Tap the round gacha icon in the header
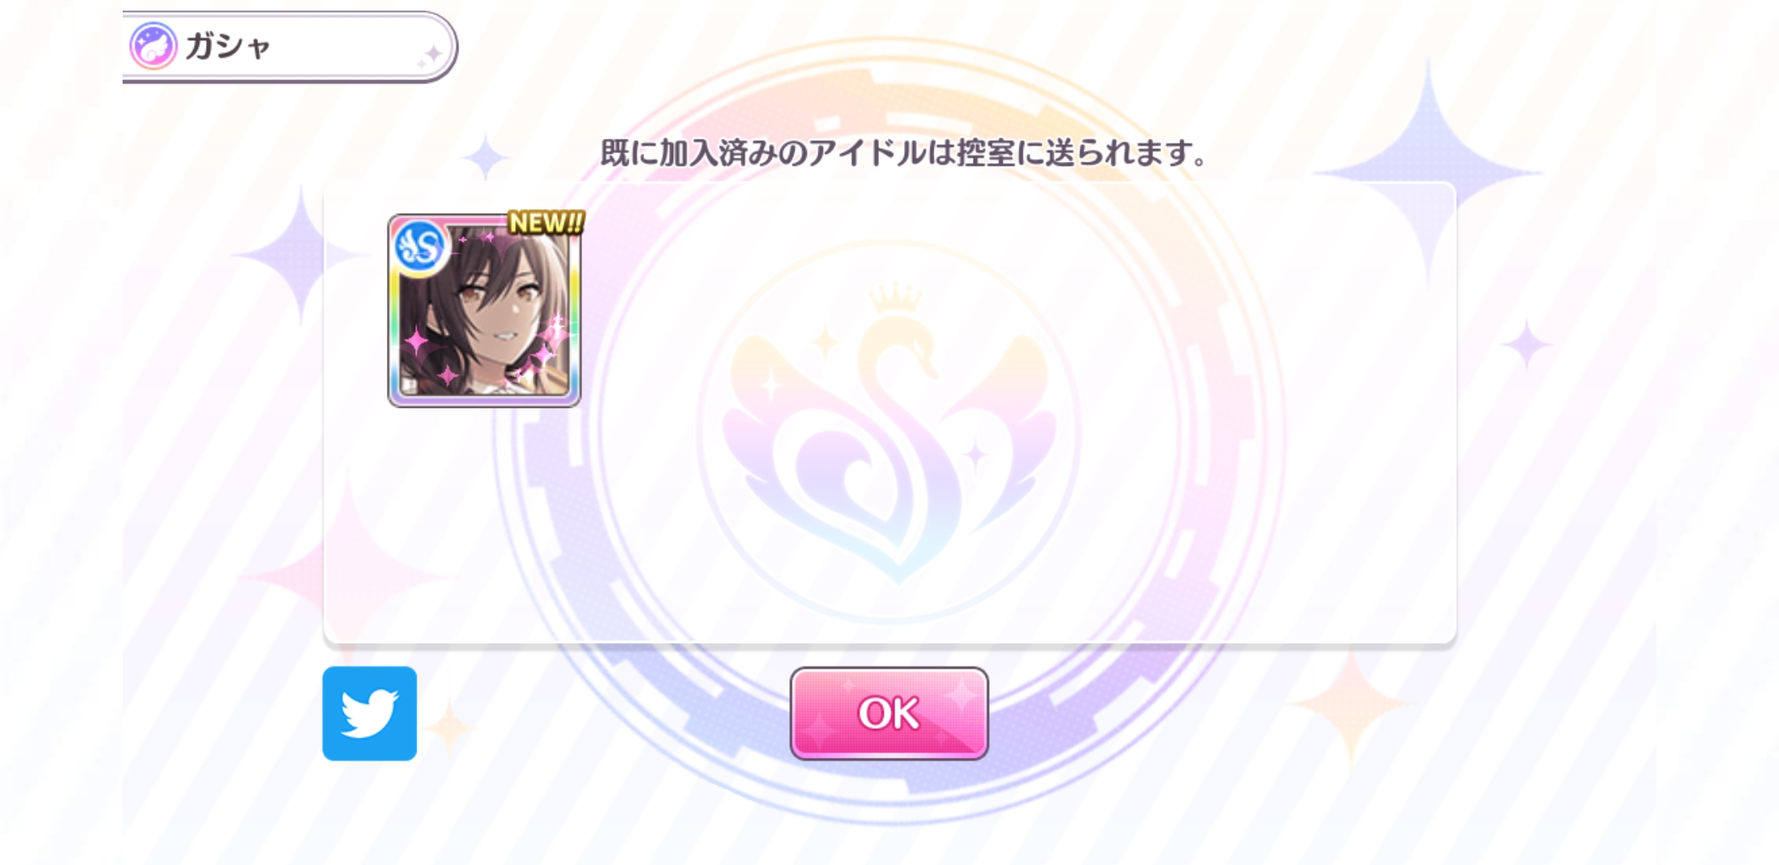 coord(153,46)
